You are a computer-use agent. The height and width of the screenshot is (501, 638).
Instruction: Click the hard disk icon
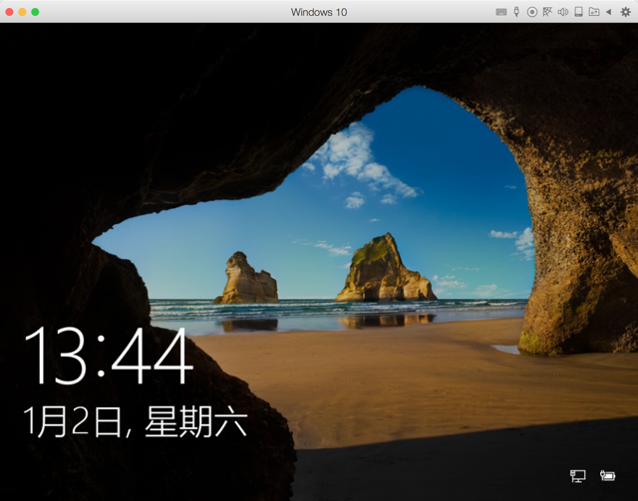(578, 12)
